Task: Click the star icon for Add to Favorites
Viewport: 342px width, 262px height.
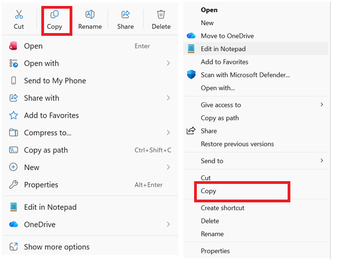Action: [x=14, y=116]
